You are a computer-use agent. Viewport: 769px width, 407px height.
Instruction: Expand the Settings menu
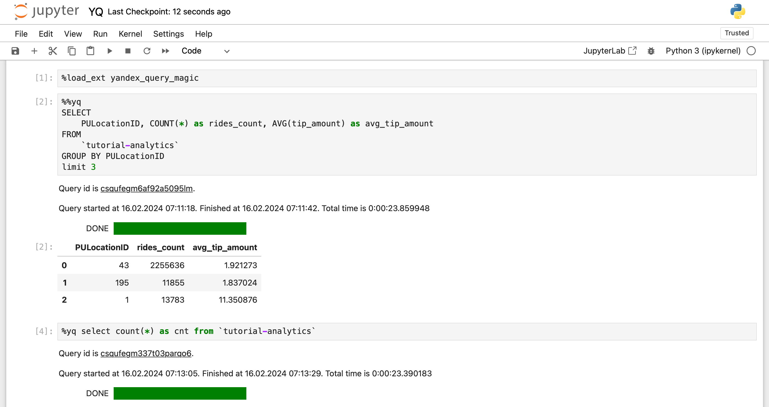(168, 34)
